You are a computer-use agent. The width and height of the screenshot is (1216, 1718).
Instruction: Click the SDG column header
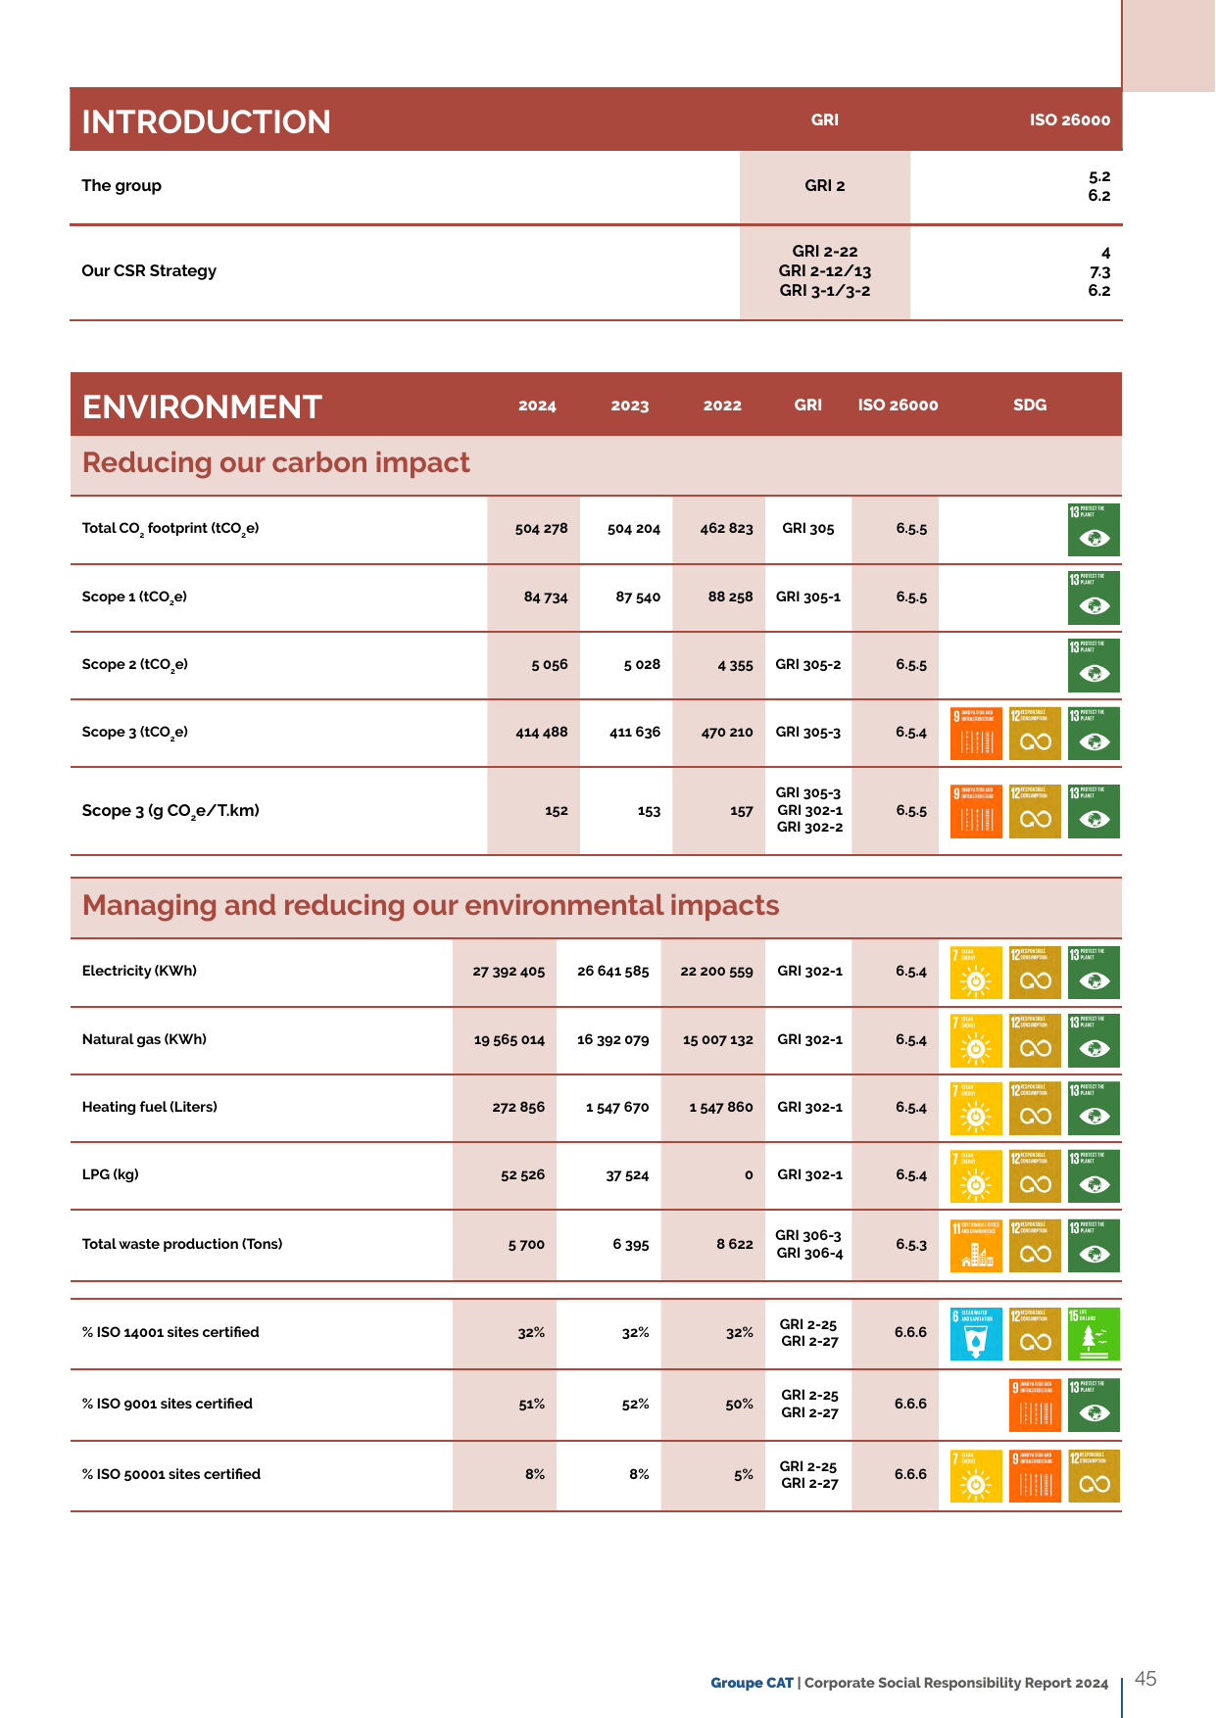pos(1030,405)
